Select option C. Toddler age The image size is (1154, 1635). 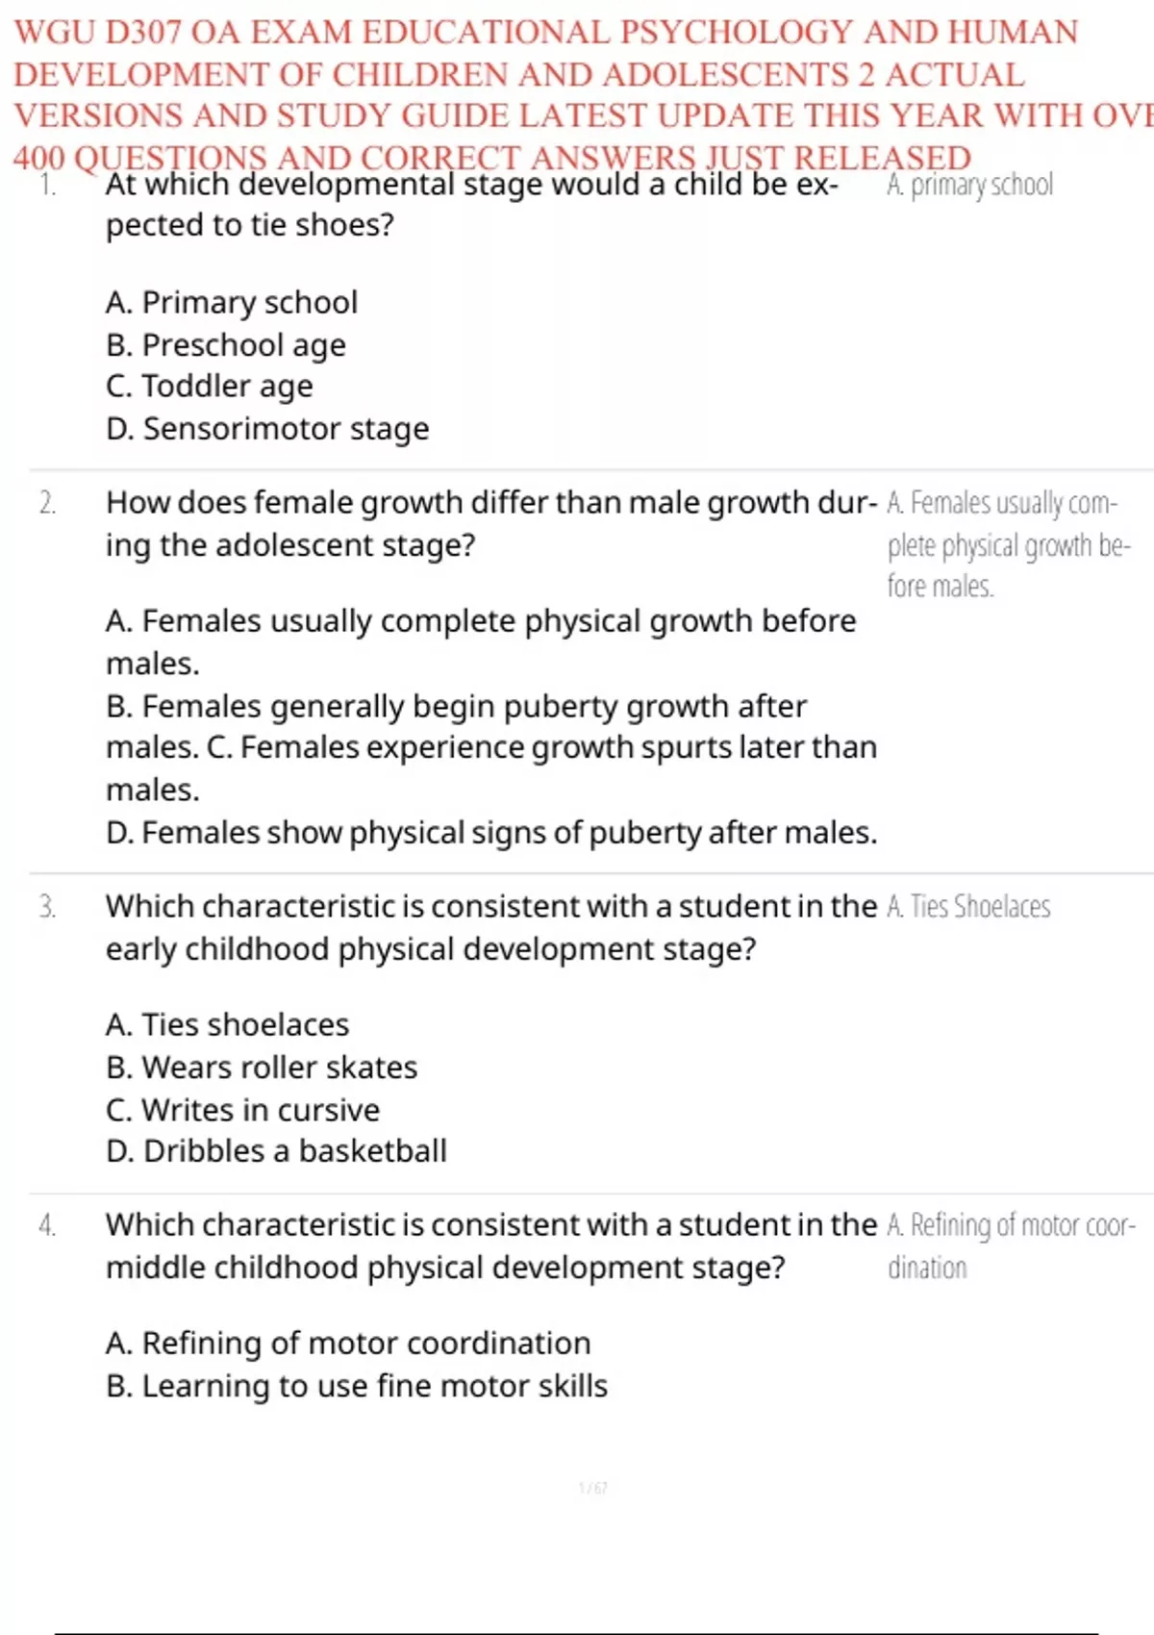210,387
